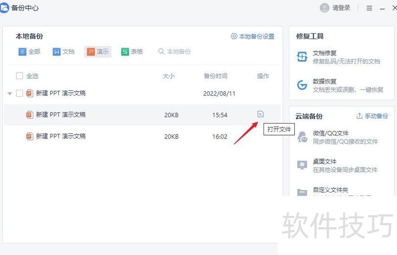Screen dimensions: 397x255
Task: Click the gear icon beside 本地备份设置
Action: click(234, 36)
